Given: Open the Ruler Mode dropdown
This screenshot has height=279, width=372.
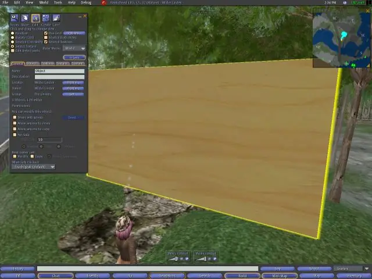Looking at the screenshot, I should [74, 48].
